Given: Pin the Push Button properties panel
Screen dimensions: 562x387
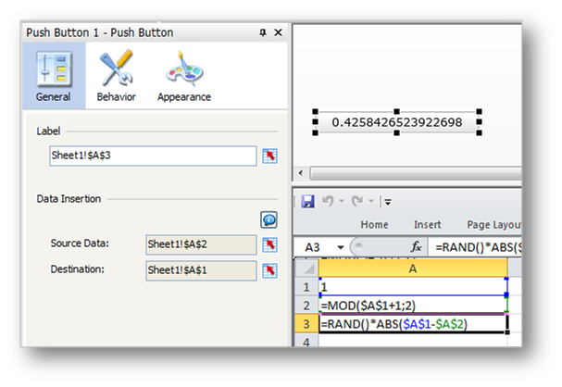Looking at the screenshot, I should tap(264, 32).
